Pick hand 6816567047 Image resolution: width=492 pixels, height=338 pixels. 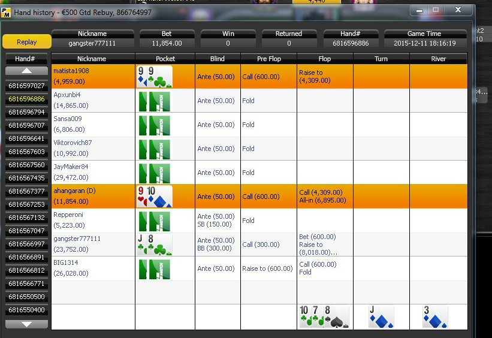27,231
